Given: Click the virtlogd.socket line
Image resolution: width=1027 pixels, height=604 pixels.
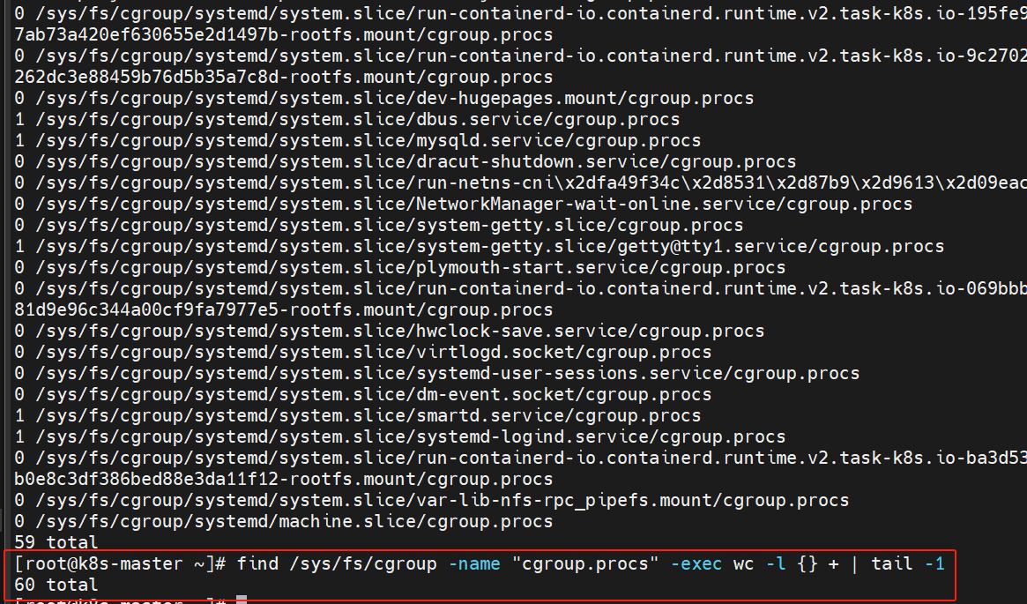Looking at the screenshot, I should pos(363,352).
